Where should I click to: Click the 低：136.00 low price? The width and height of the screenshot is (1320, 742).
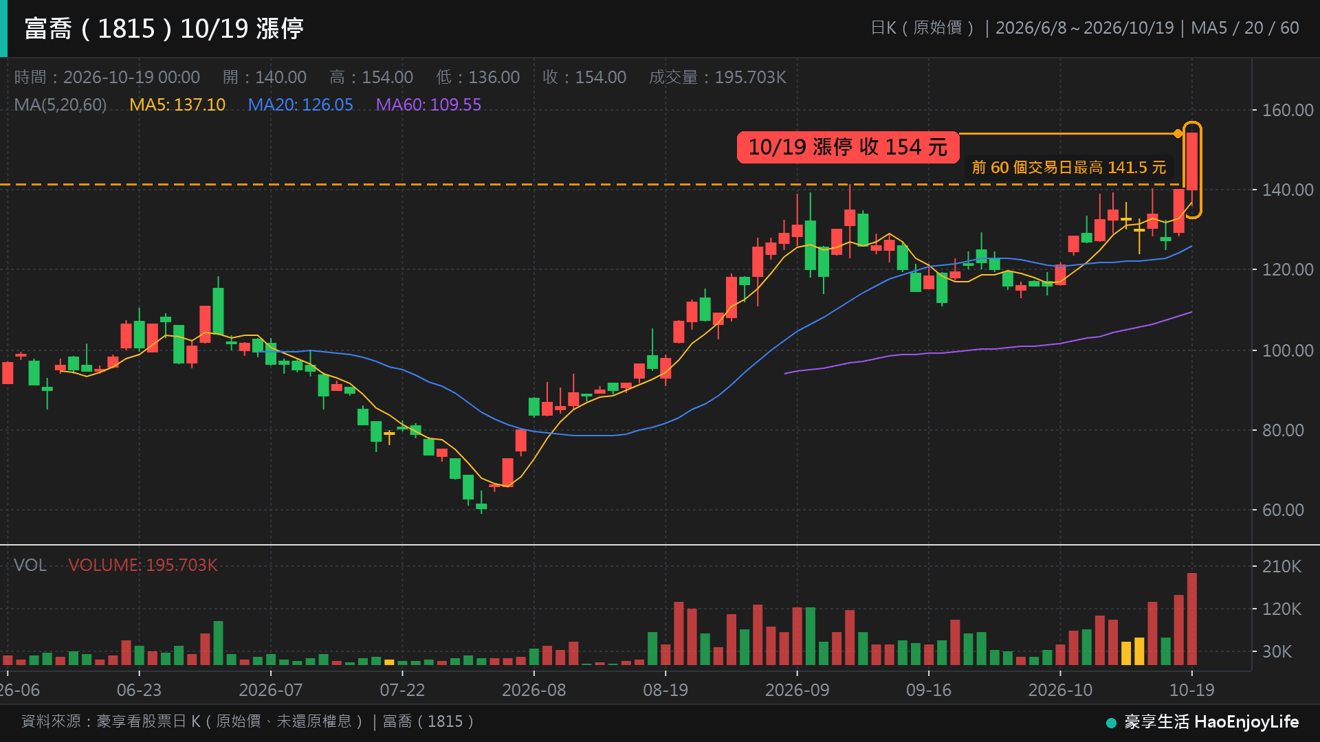(478, 77)
